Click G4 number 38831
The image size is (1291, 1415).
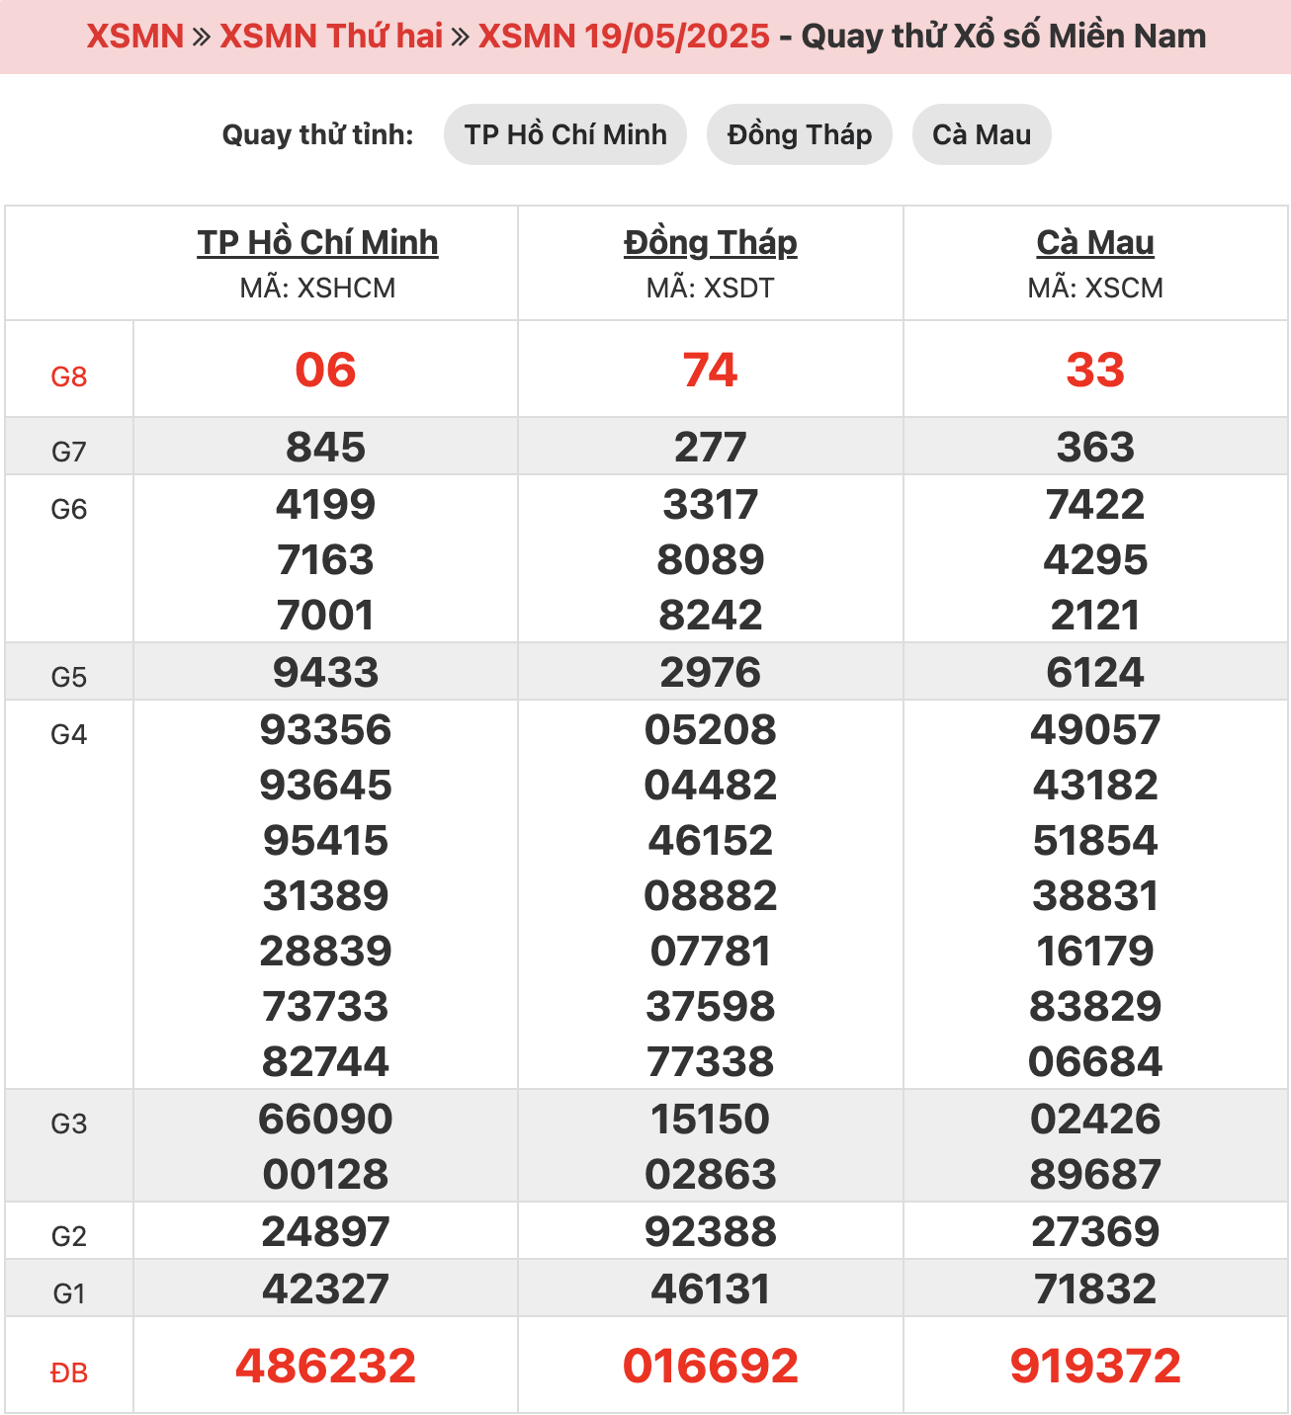tap(1095, 896)
